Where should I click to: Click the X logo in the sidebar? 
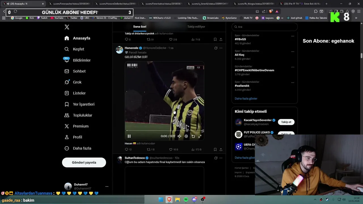coord(67,27)
